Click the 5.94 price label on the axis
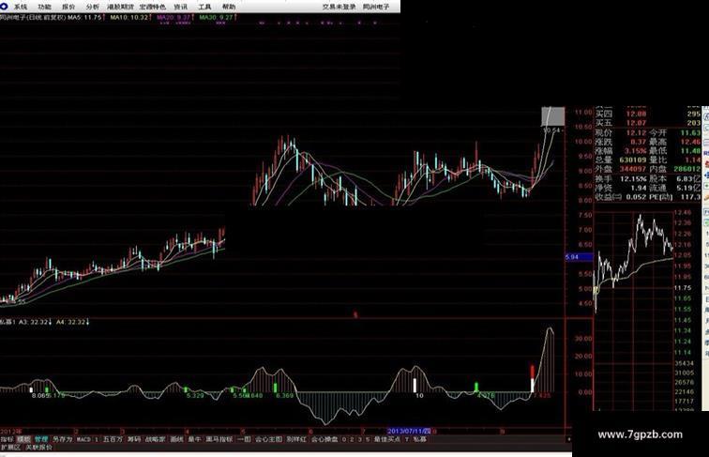This screenshot has width=709, height=457. pyautogui.click(x=579, y=257)
